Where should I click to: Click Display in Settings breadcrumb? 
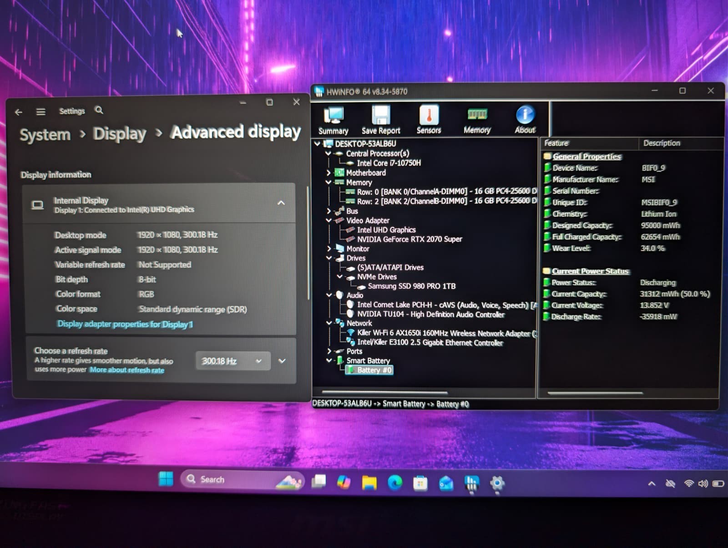tap(120, 134)
